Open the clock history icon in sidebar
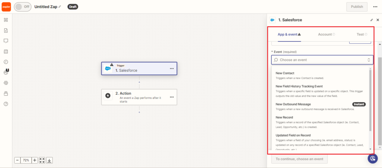 click(x=6, y=62)
